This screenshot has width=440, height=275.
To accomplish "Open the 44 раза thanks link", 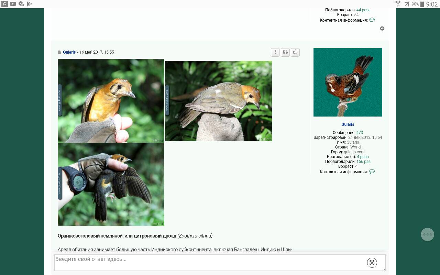I will click(x=363, y=10).
